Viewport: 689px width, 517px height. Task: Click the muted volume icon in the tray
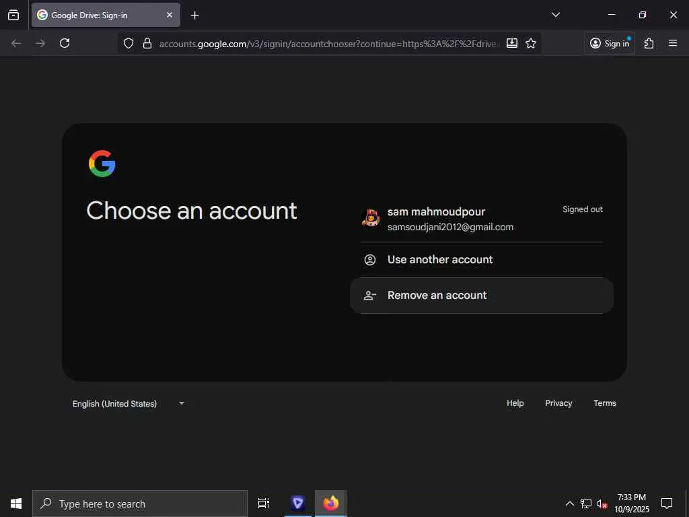coord(602,504)
